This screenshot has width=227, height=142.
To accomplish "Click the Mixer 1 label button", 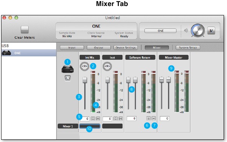I will click(x=68, y=126).
